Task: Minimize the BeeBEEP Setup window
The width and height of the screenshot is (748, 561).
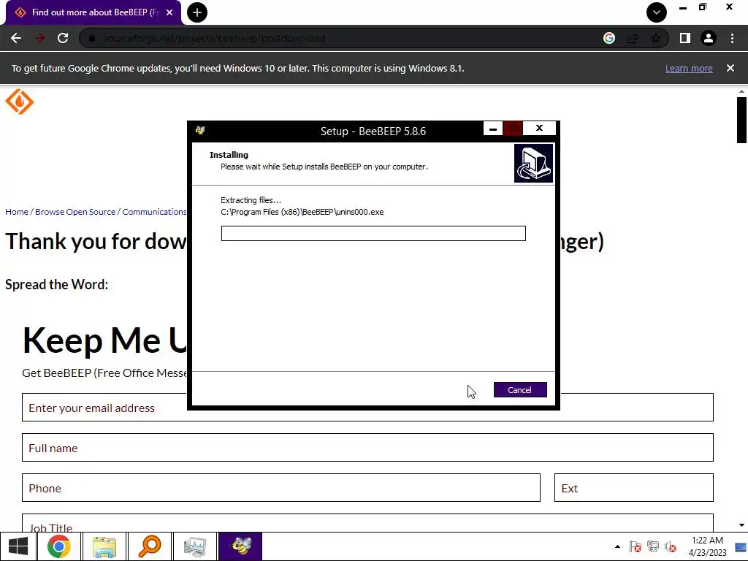Action: tap(493, 129)
